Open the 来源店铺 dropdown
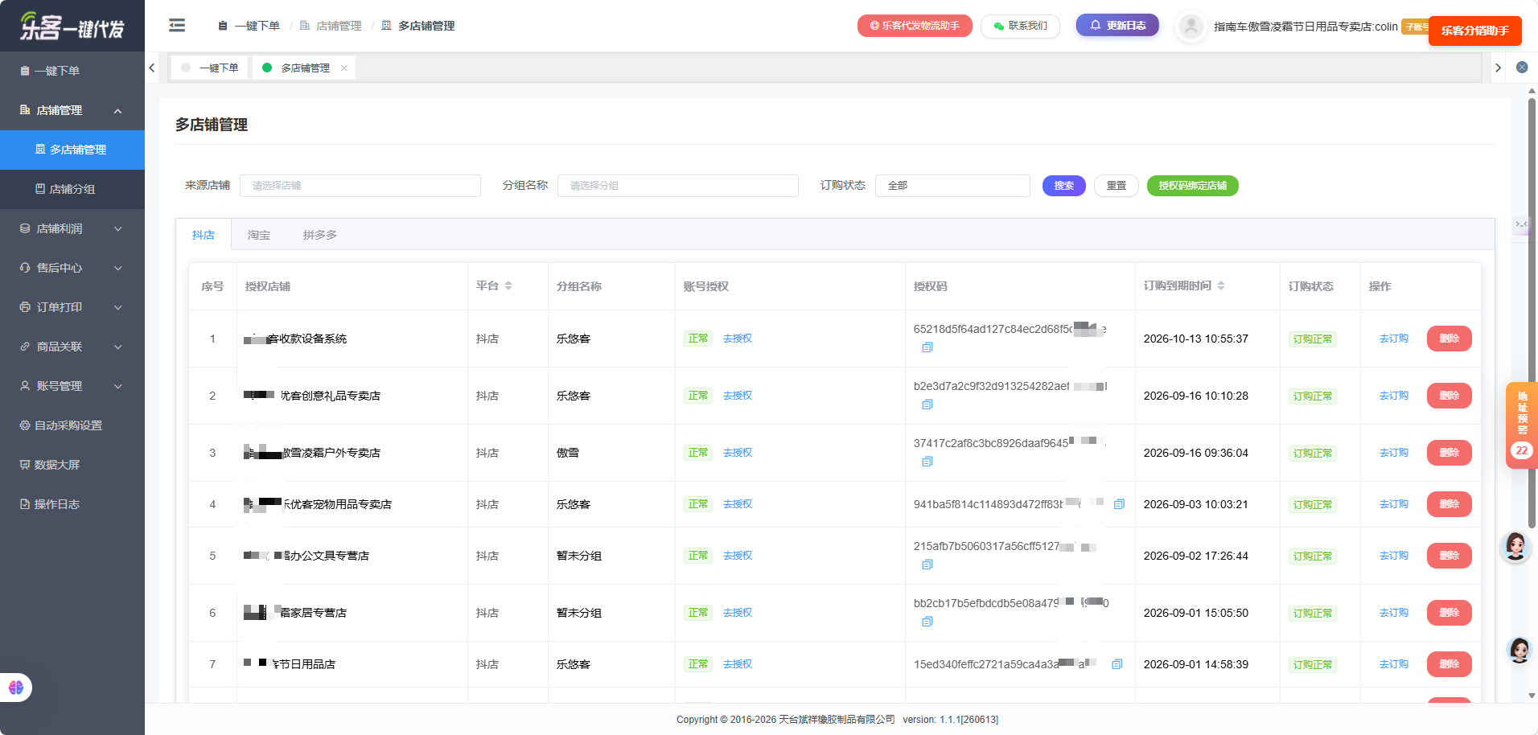 click(x=360, y=186)
